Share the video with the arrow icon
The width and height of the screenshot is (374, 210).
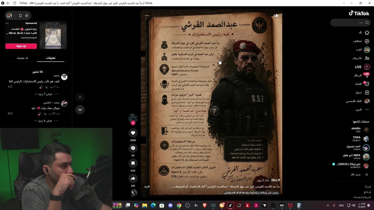(133, 178)
